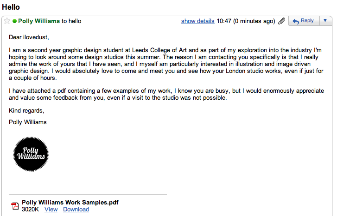
Task: Click the 10:47 timestamp
Action: [224, 21]
